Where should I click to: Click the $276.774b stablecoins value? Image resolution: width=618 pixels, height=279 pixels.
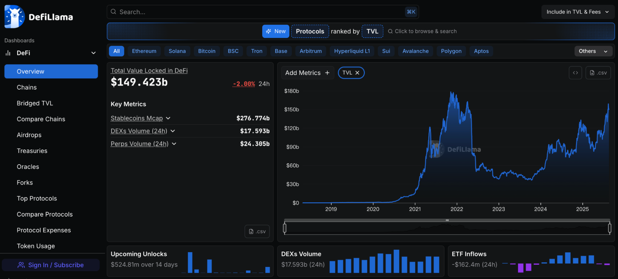pos(253,118)
